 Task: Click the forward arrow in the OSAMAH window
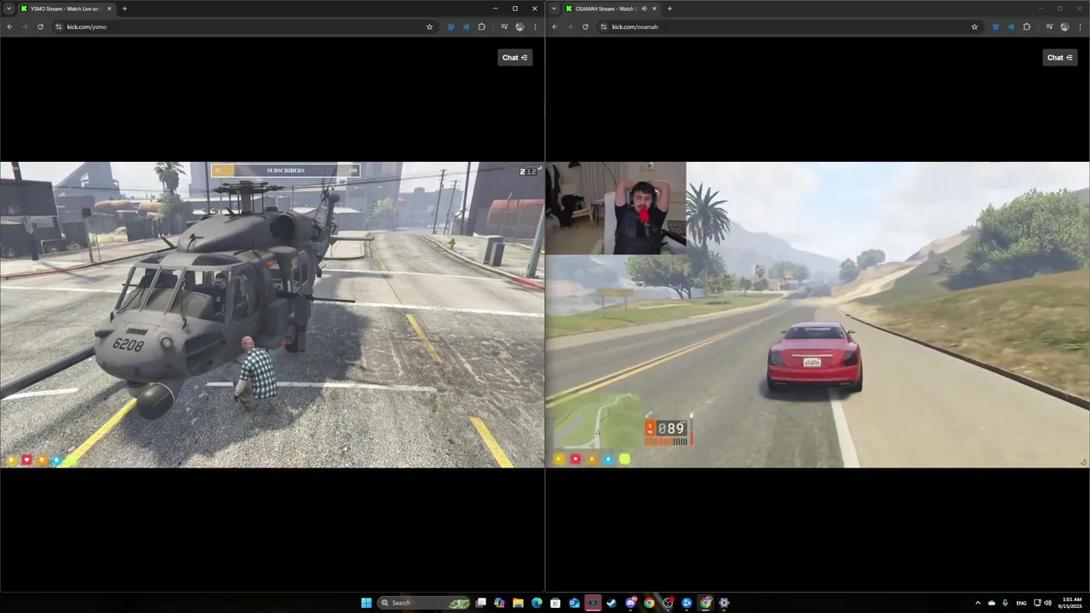tap(570, 26)
